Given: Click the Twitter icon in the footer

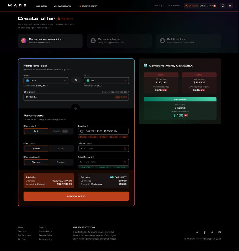Looking at the screenshot, I should pyautogui.click(x=212, y=232).
